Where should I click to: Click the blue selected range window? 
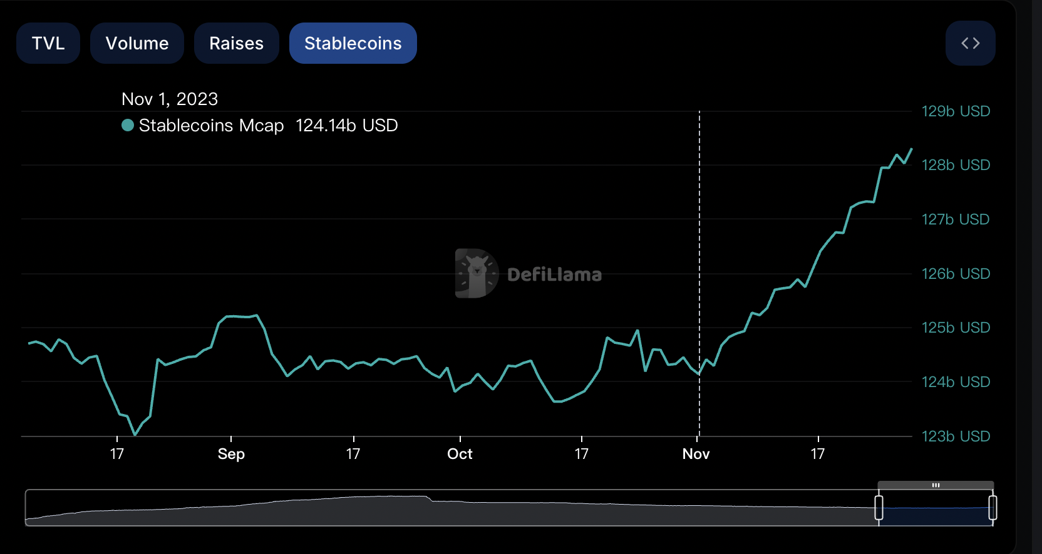tap(936, 514)
